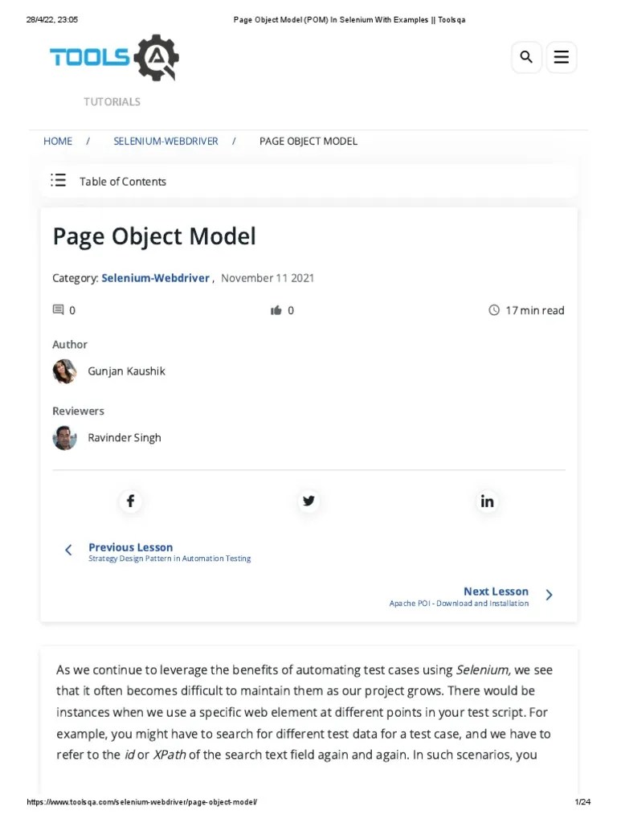
Task: Share the article on LinkedIn
Action: tap(487, 501)
